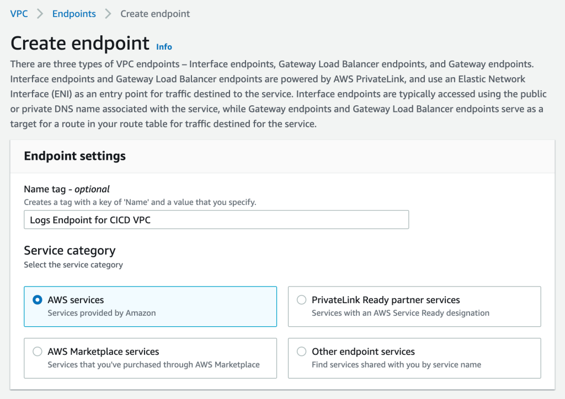This screenshot has height=399, width=565.
Task: Click the current 'Create endpoint' breadcrumb text
Action: click(x=155, y=14)
